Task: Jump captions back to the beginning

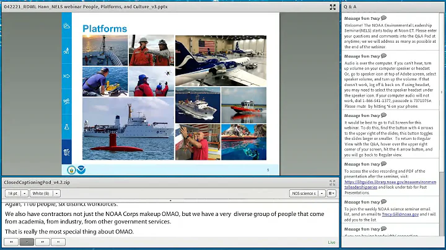Action: click(11, 242)
